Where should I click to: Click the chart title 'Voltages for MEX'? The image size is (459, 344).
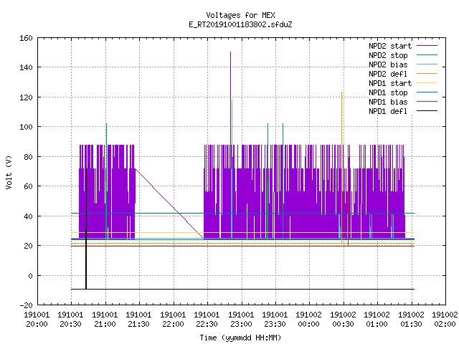tap(241, 15)
